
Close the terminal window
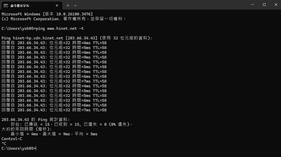[276, 5]
